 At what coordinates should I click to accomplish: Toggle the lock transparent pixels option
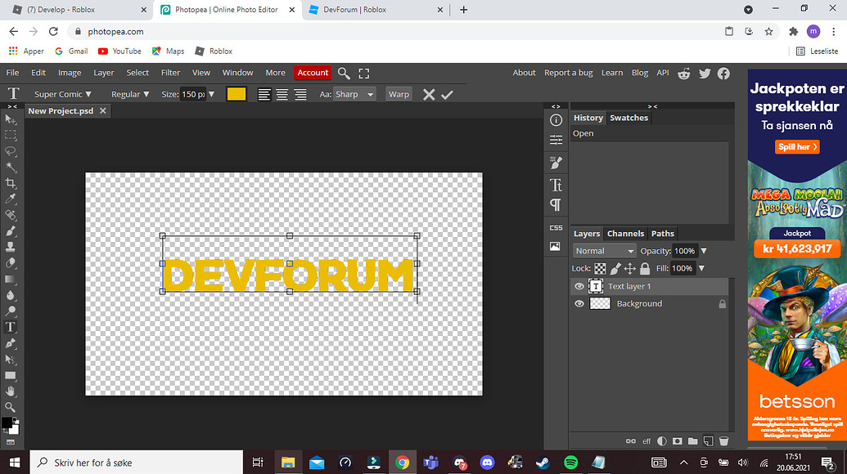600,268
